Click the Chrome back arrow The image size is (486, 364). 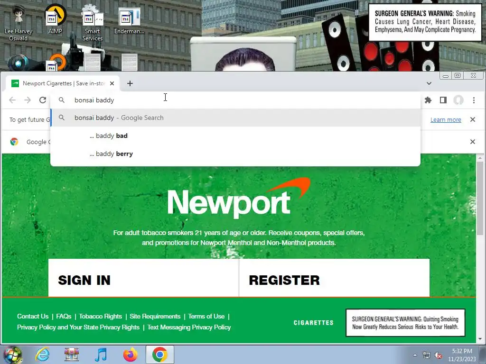point(12,100)
